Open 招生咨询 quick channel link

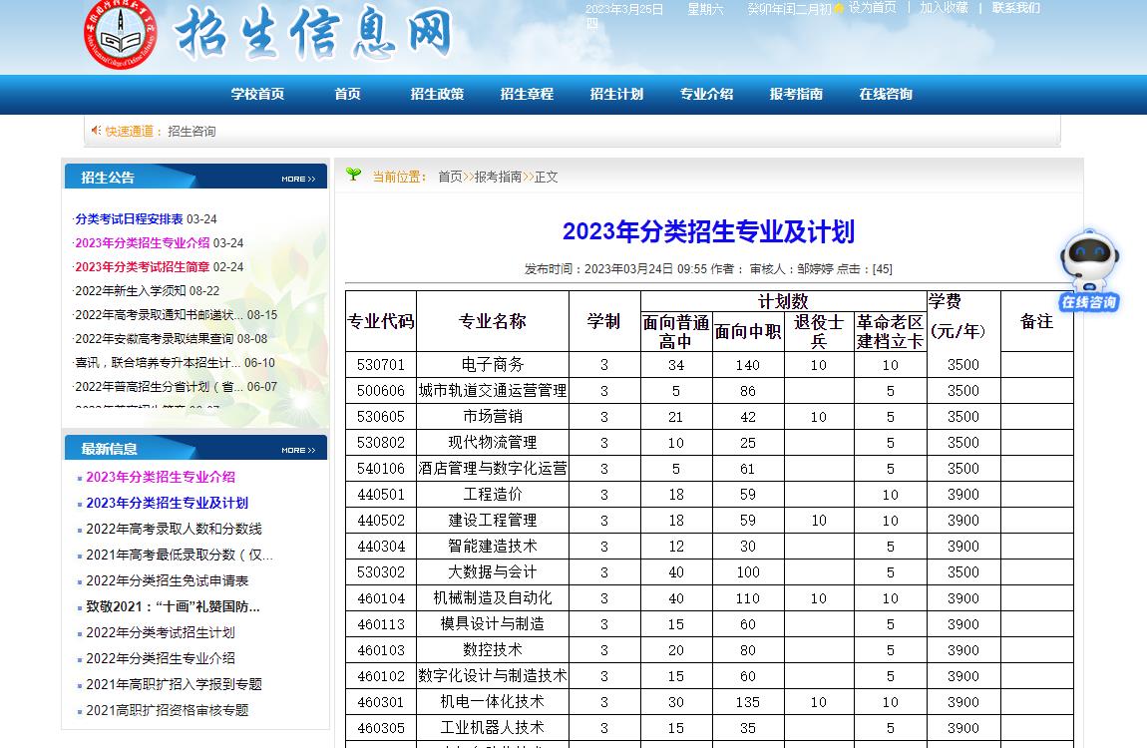click(191, 131)
